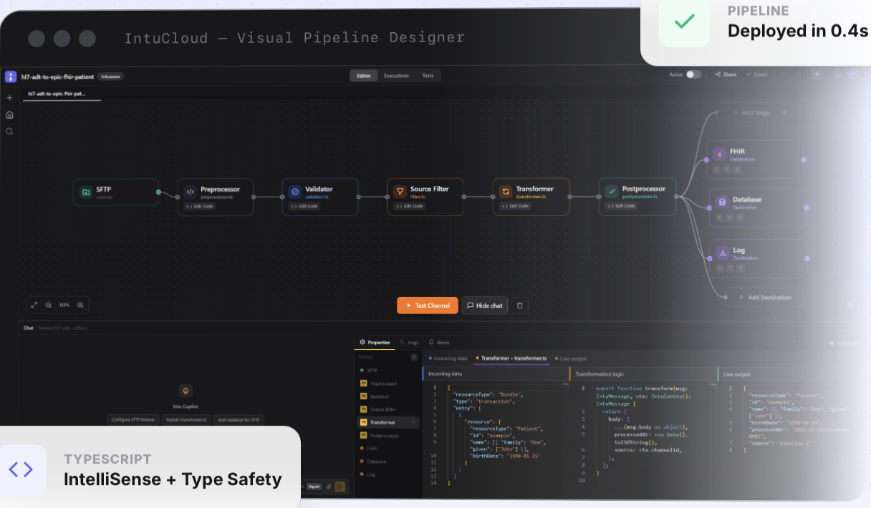Click the Hide chat button
Image resolution: width=871 pixels, height=508 pixels.
[x=485, y=306]
